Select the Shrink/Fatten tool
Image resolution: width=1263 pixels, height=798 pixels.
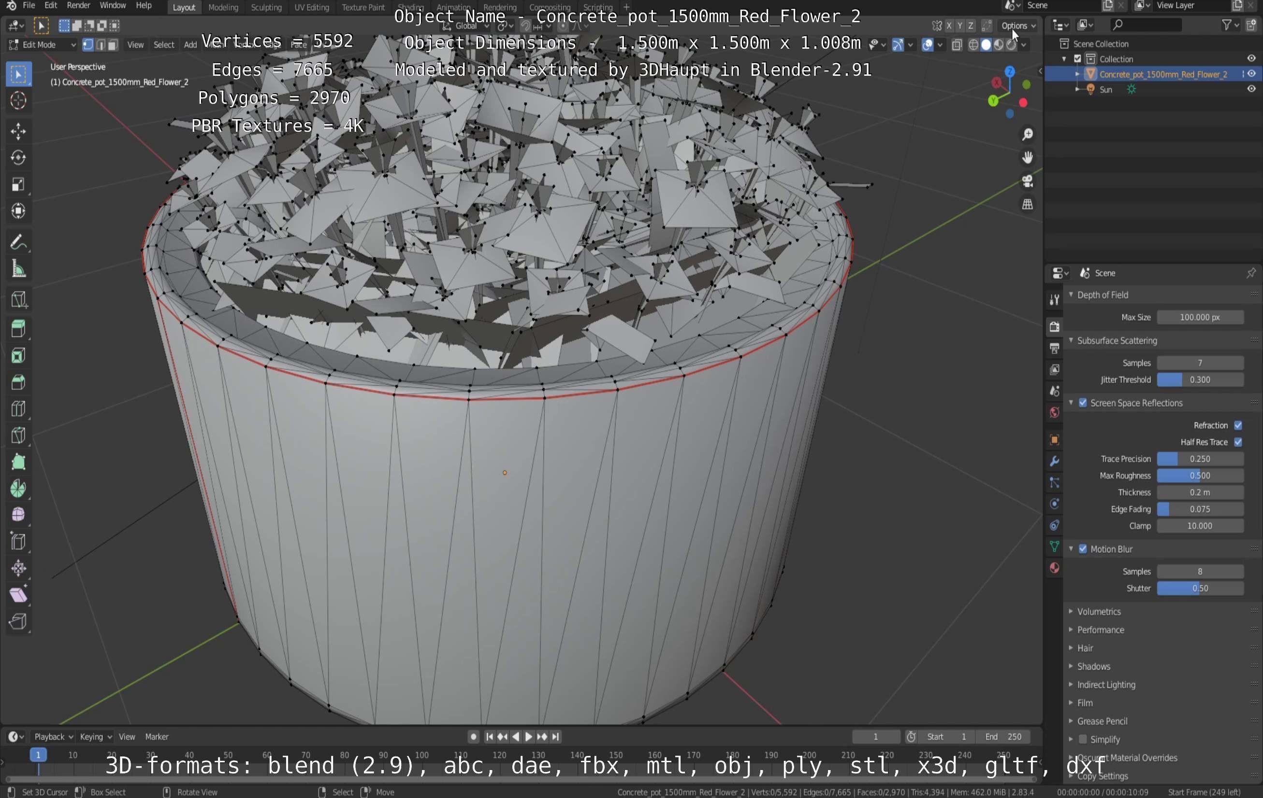18,569
